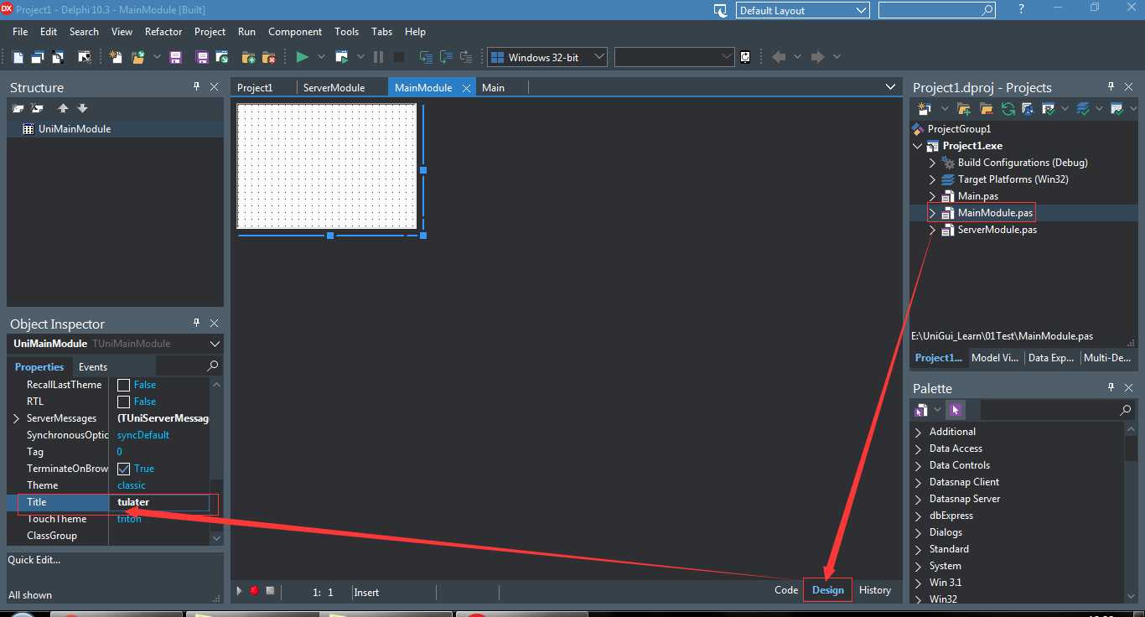Viewport: 1145px width, 617px height.
Task: Click the Pause program toolbar icon
Action: [x=378, y=57]
